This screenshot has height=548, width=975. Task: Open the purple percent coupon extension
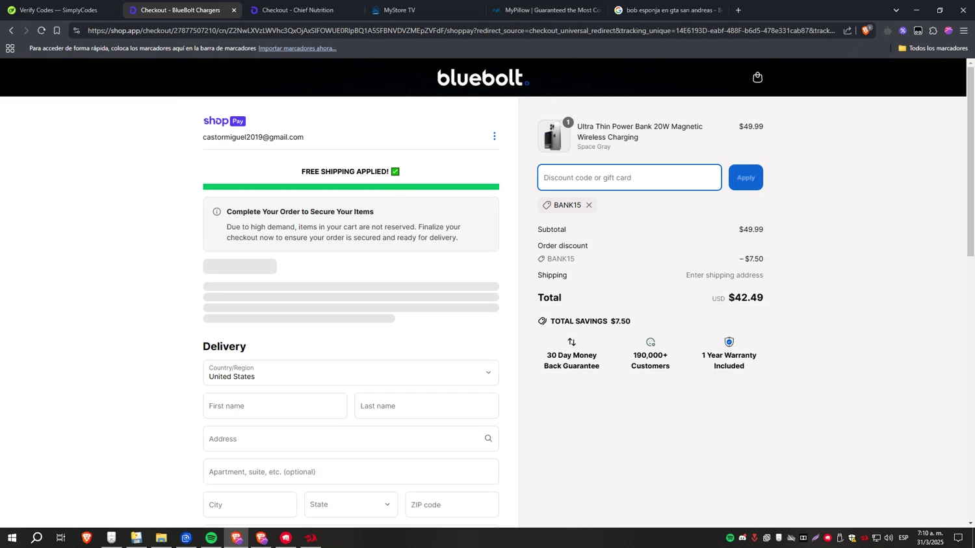pyautogui.click(x=903, y=31)
